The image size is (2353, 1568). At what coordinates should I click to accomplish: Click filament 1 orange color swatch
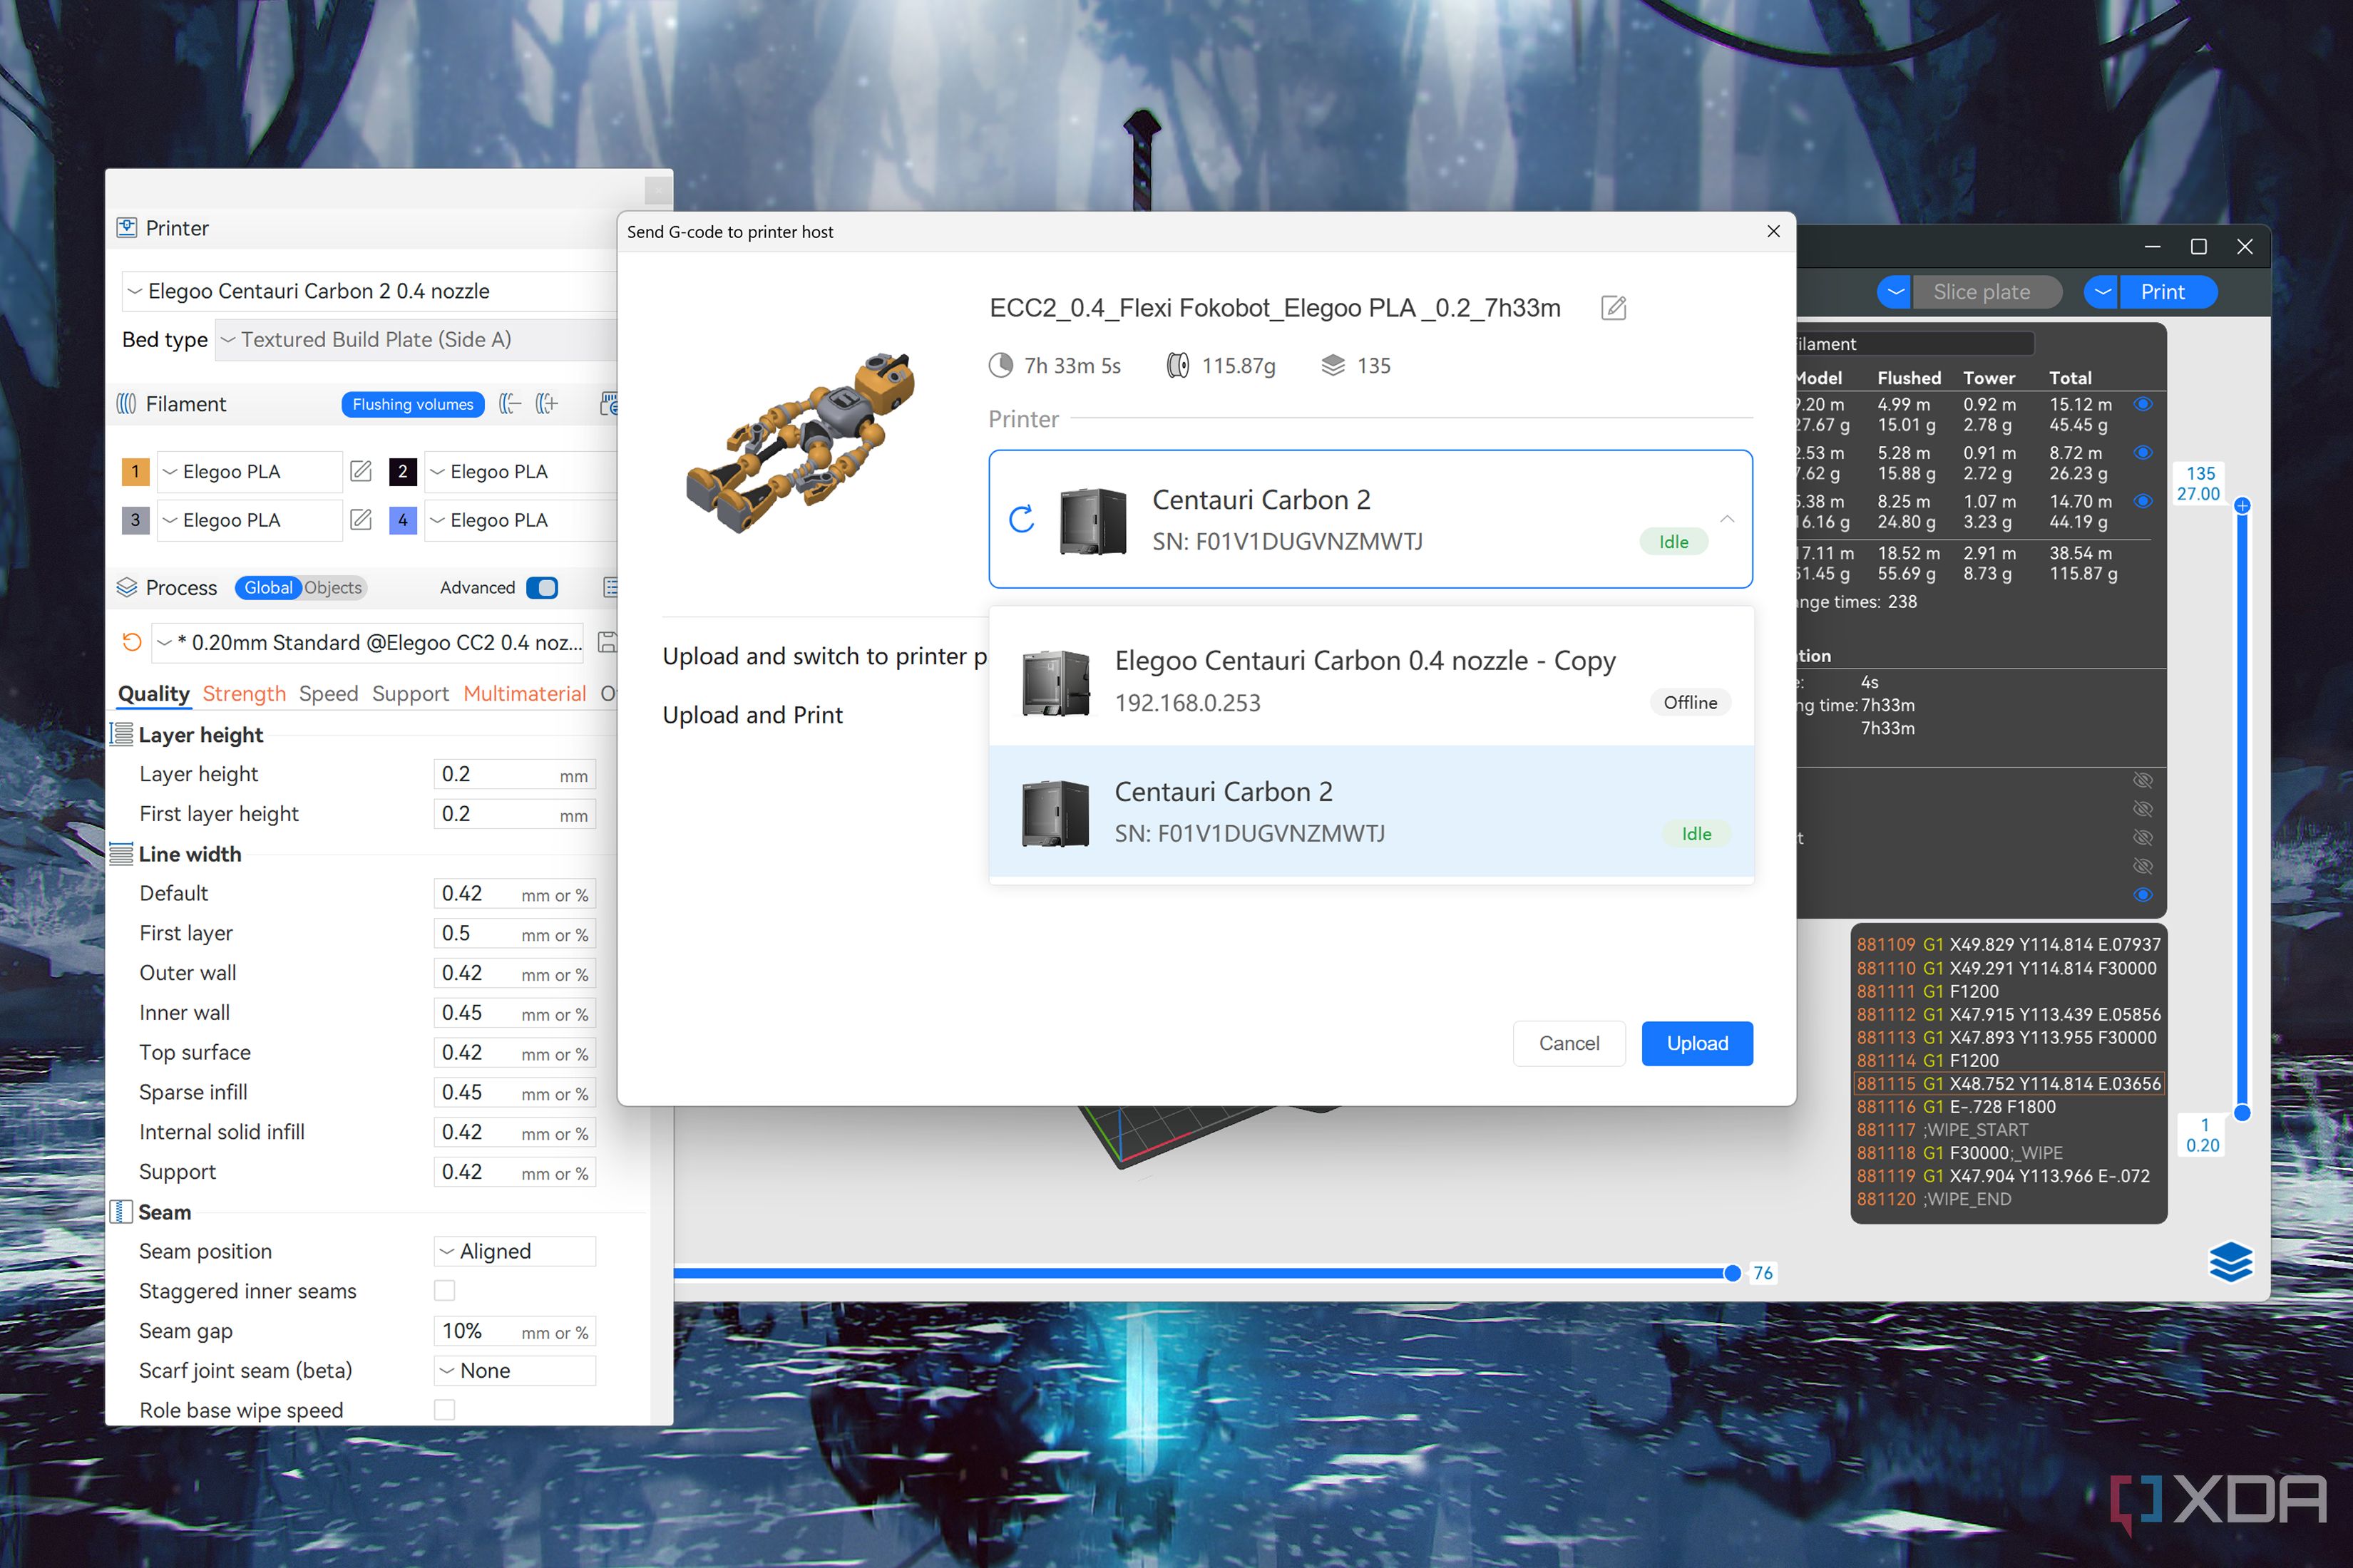click(135, 471)
